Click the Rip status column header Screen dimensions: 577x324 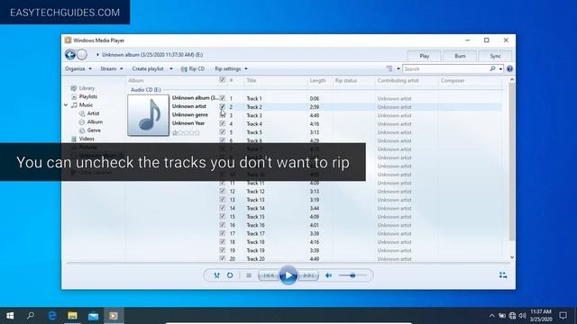coord(346,80)
